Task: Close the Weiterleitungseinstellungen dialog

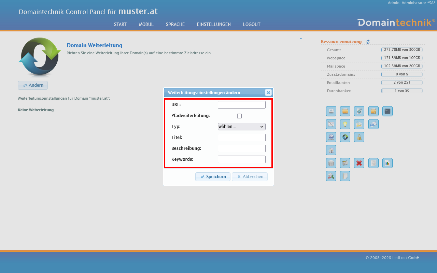Action: [268, 92]
